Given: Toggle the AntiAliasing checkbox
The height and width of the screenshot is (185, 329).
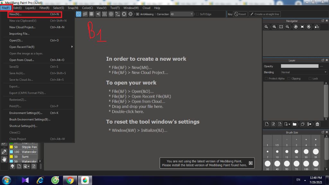Looking at the screenshot, I should click(x=138, y=14).
